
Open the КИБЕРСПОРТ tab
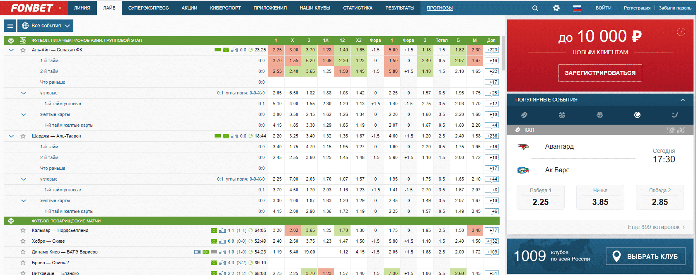click(225, 8)
